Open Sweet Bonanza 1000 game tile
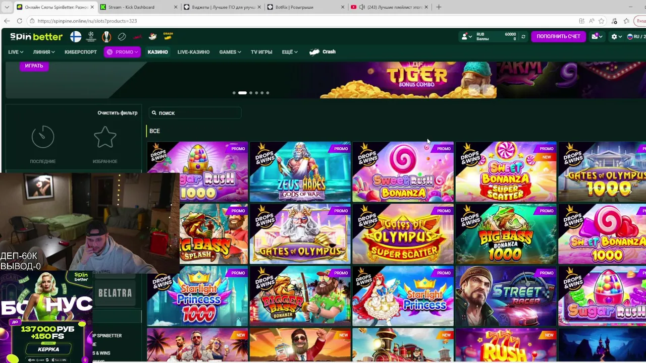The image size is (646, 363). 602,234
